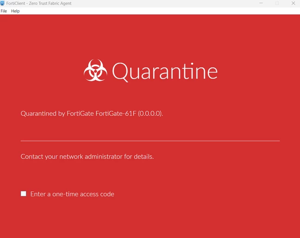Image resolution: width=300 pixels, height=238 pixels.
Task: Click the 'Quarantined by FortiGate FortiGate-61F' text
Action: [92, 113]
